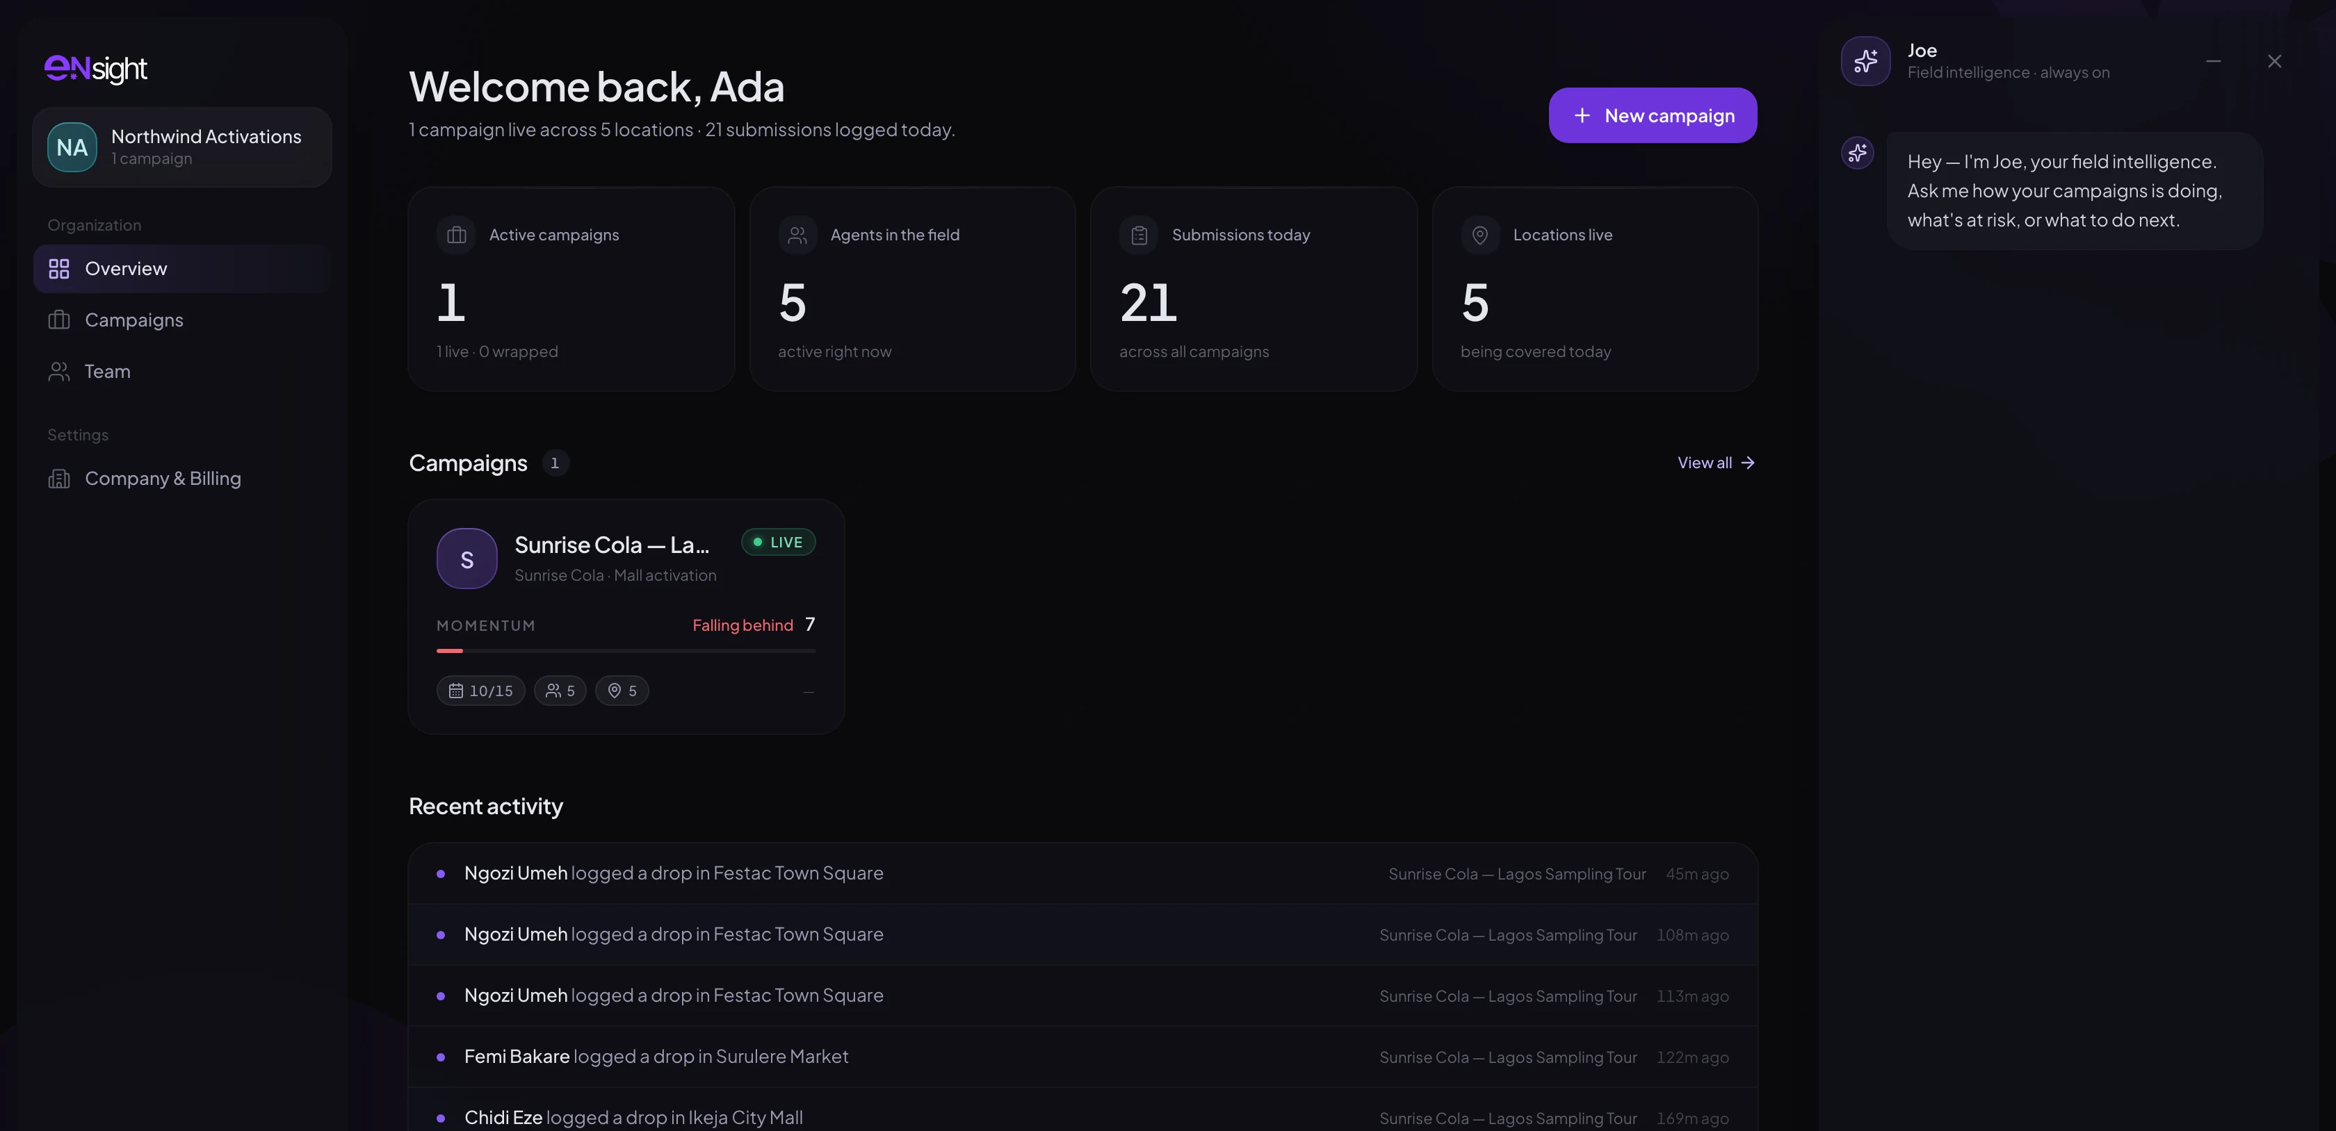Click the Locations live pin icon

[1480, 235]
